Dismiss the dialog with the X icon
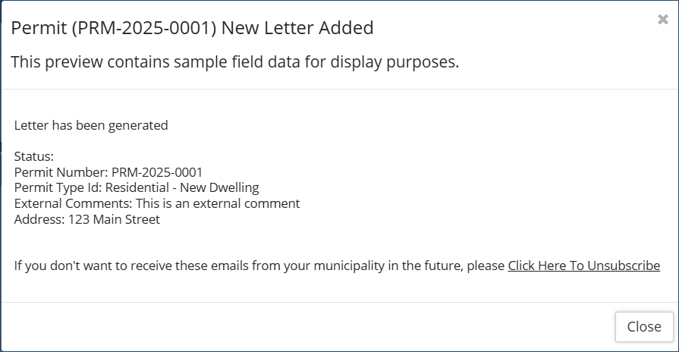This screenshot has height=352, width=679. pyautogui.click(x=662, y=20)
